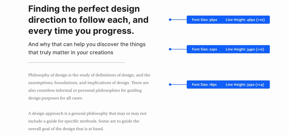
Task: Click the heading line 'direction to follow each, and'
Action: 88,20
